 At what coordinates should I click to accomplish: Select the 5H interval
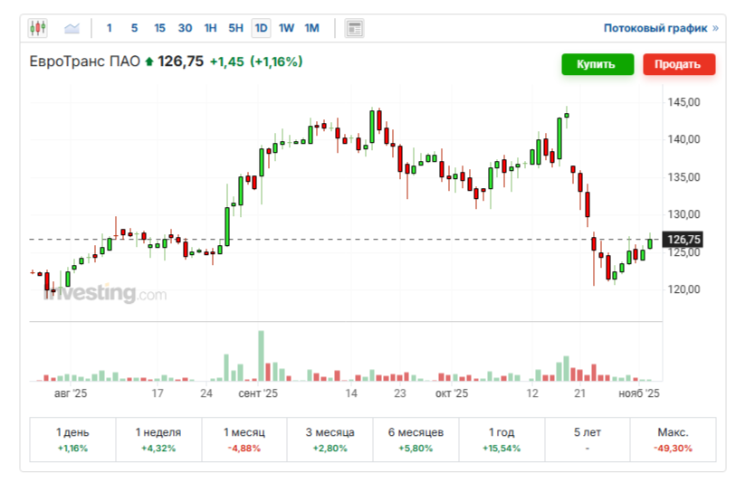(235, 28)
